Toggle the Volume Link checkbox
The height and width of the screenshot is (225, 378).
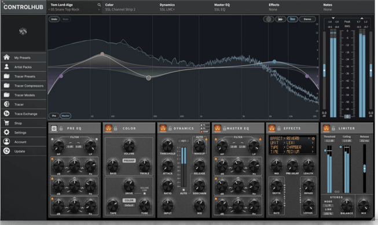(x=144, y=193)
